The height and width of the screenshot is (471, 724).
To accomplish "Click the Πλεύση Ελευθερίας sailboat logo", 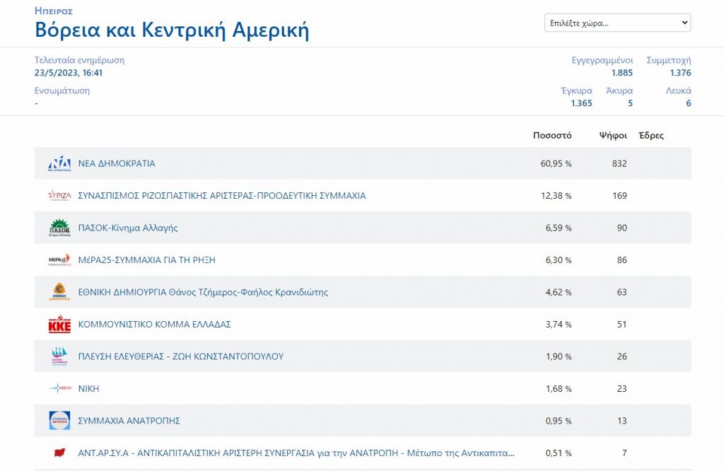I will click(x=59, y=356).
